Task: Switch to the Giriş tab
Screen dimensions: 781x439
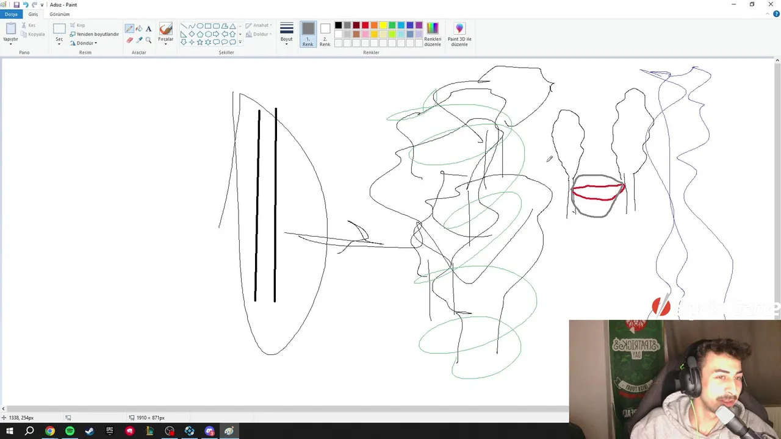Action: pos(33,14)
